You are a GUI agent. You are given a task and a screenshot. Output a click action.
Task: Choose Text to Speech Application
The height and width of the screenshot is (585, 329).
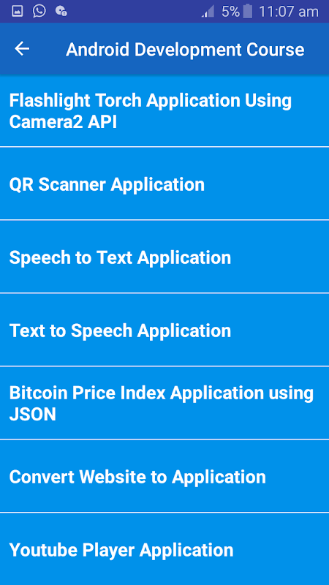pos(164,330)
